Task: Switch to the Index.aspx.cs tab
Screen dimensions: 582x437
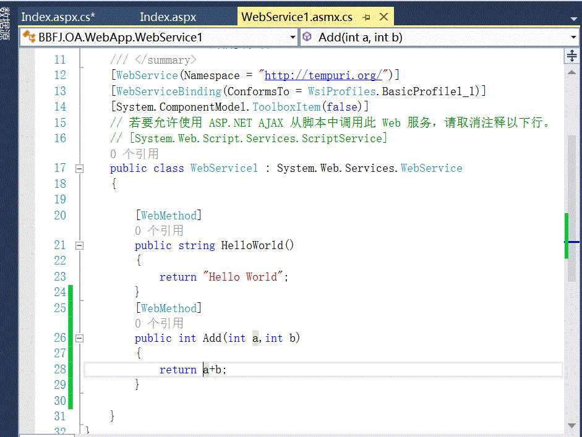Action: pos(58,17)
